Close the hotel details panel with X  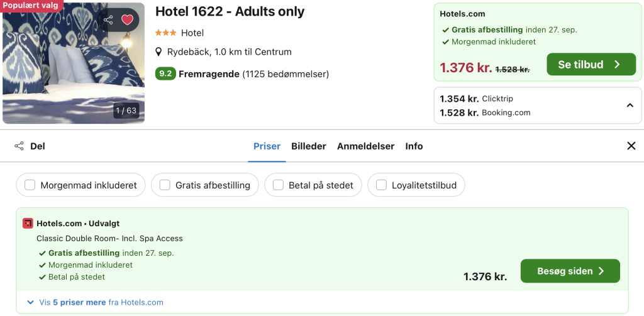631,146
